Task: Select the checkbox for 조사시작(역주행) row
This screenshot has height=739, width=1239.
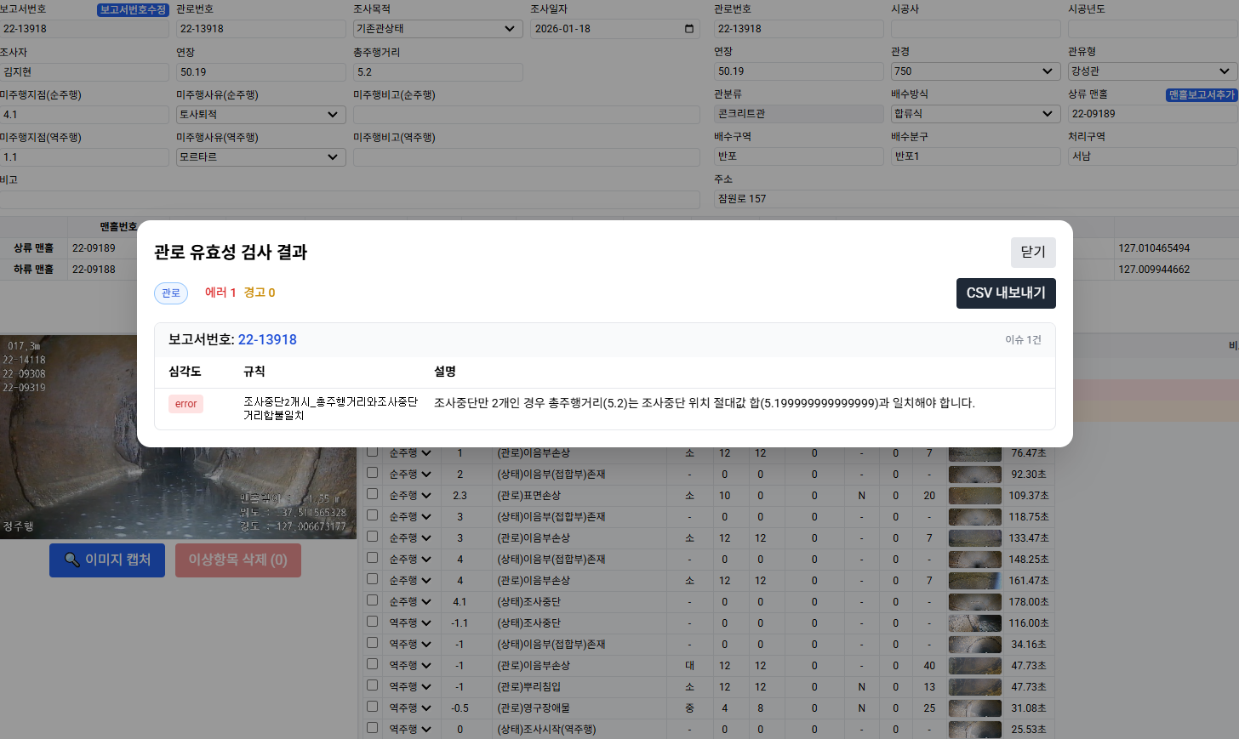Action: 372,728
